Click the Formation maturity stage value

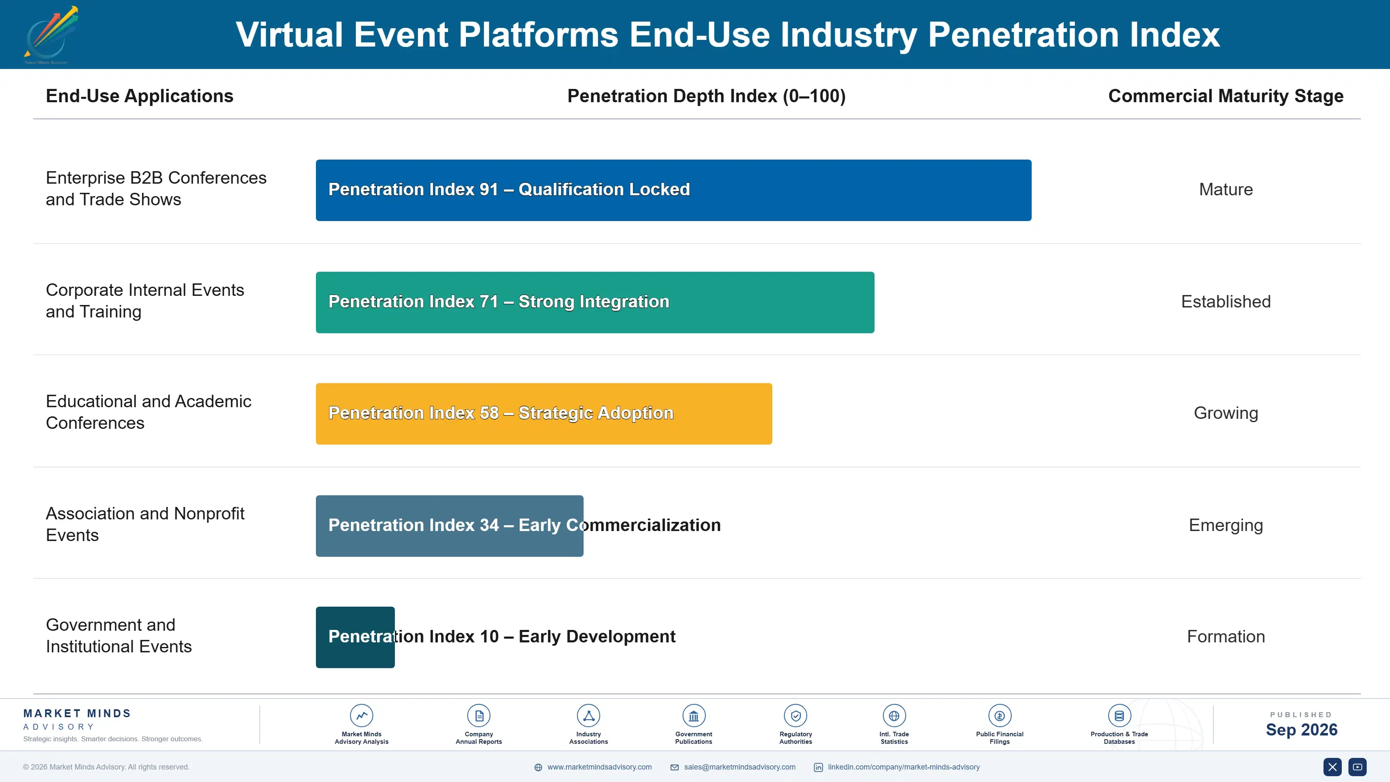[x=1225, y=637]
